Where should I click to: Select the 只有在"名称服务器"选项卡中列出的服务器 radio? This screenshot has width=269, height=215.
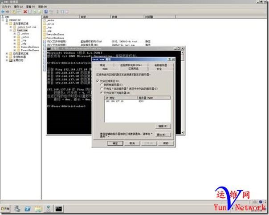[102, 89]
